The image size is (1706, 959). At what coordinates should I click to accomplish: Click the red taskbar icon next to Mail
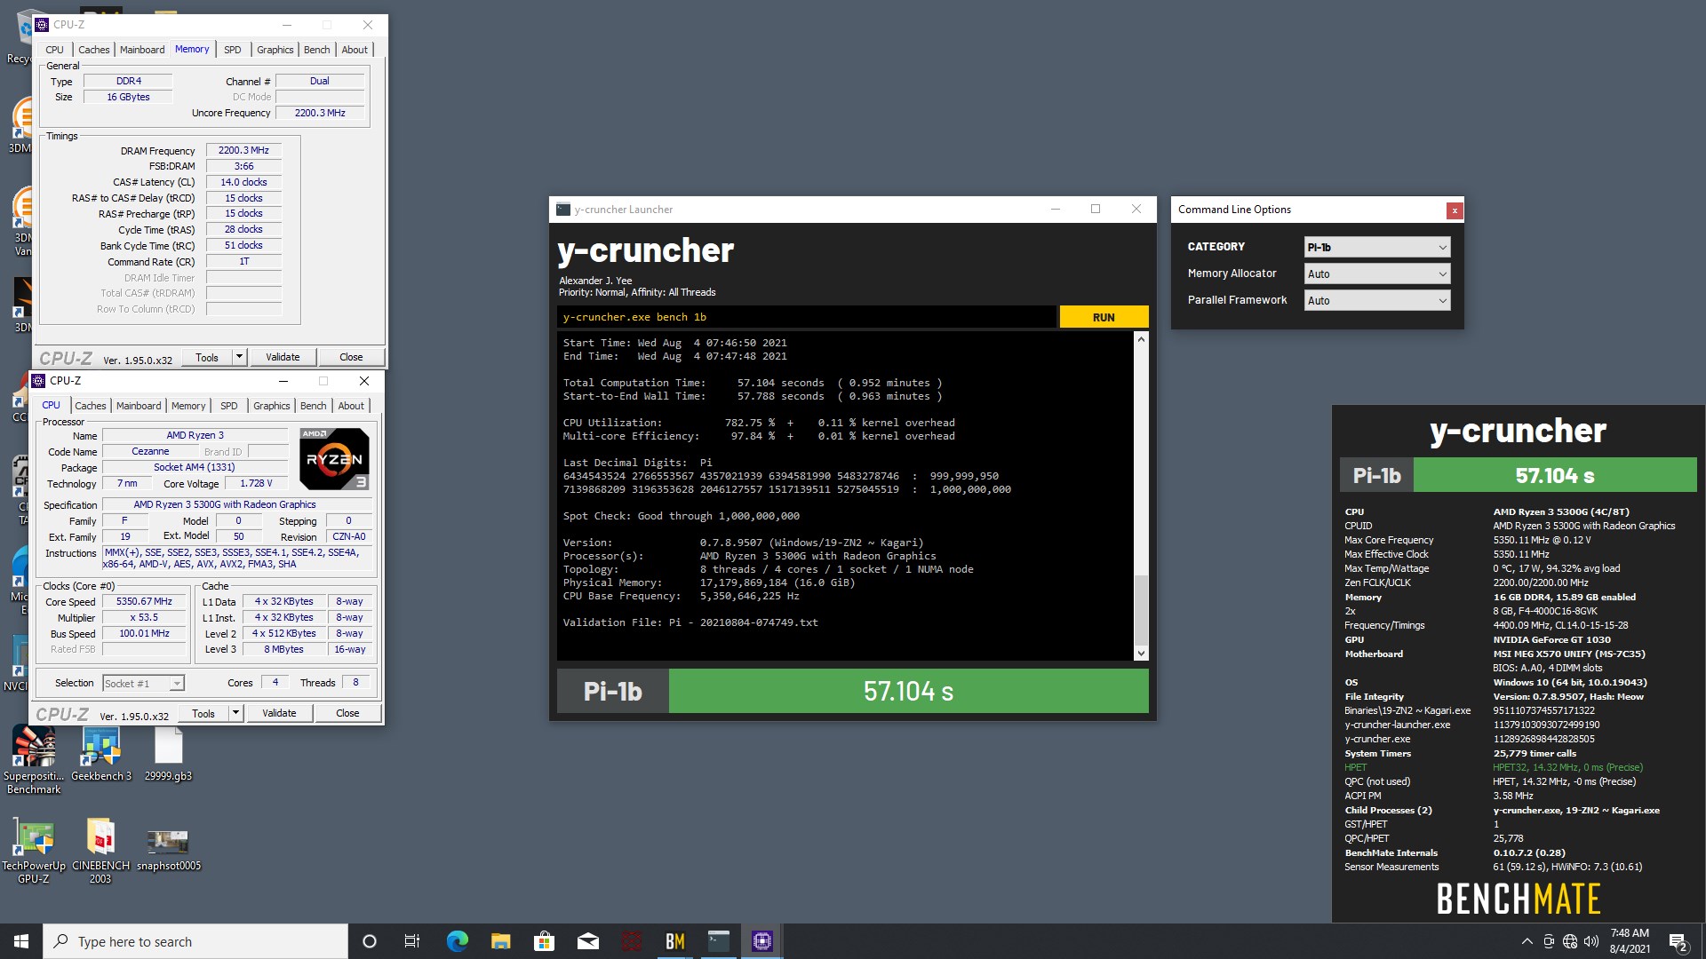click(631, 941)
